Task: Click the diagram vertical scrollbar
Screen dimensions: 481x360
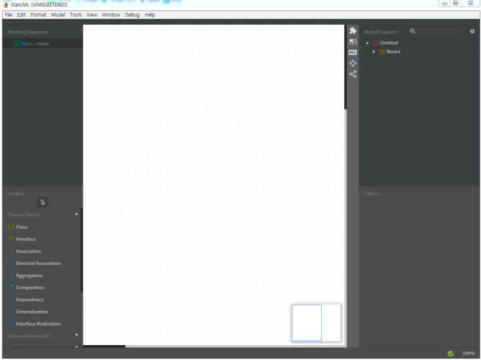Action: (346, 67)
